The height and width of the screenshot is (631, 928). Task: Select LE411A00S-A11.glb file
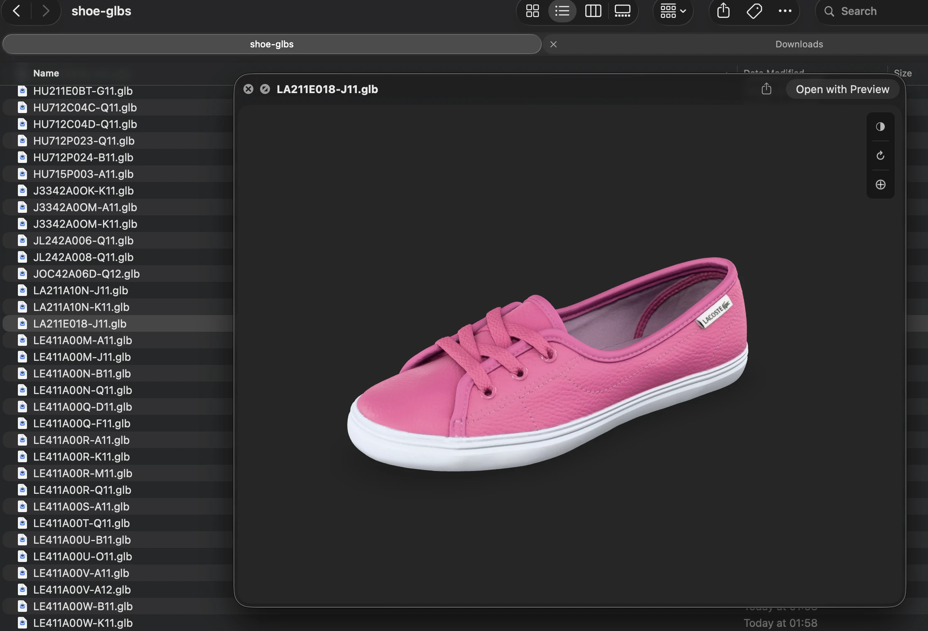pyautogui.click(x=81, y=506)
